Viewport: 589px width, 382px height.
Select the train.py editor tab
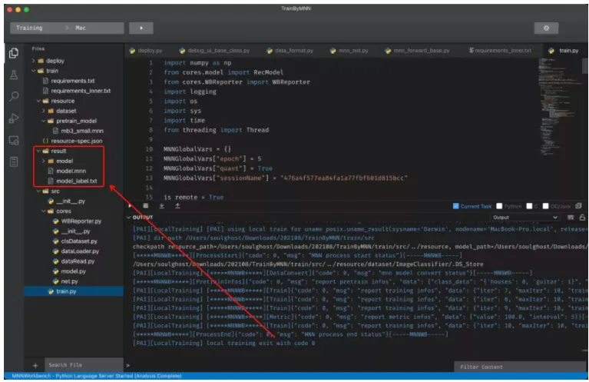click(x=564, y=51)
